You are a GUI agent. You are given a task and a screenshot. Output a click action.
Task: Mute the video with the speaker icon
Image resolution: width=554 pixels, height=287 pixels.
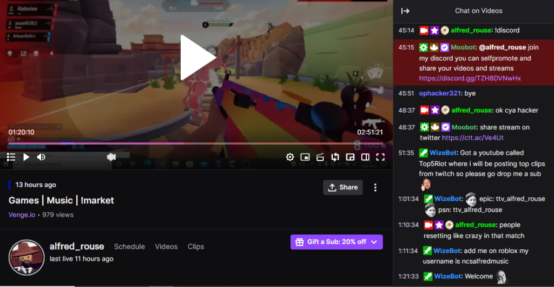point(41,157)
